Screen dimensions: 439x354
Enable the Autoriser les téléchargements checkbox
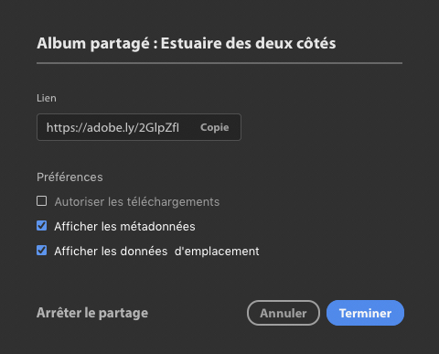coord(42,201)
